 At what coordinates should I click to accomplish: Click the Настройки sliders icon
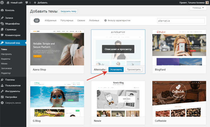click(2, 97)
